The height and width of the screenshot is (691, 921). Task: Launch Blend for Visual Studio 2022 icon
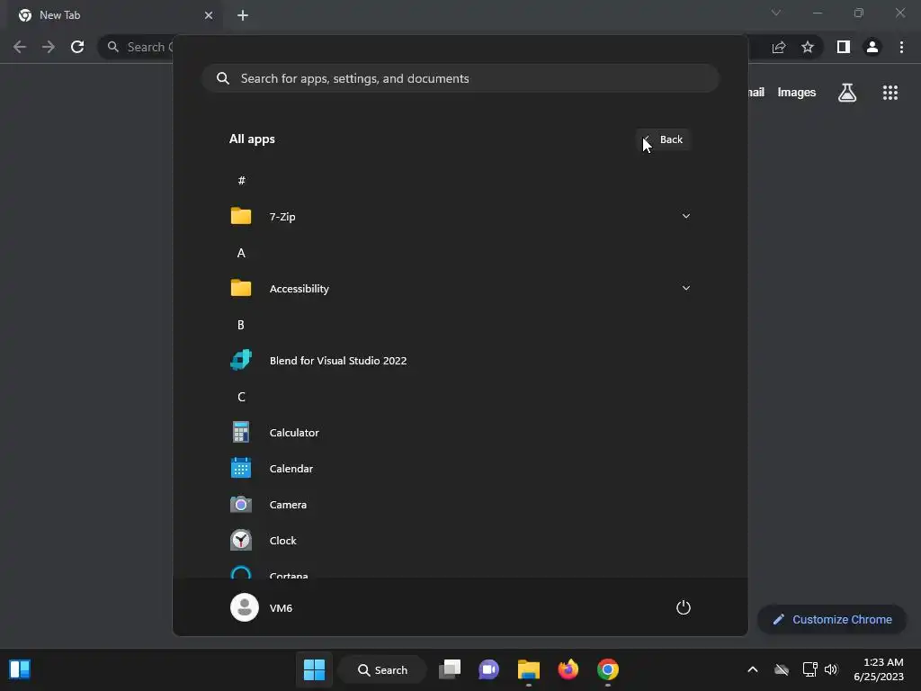pos(241,360)
